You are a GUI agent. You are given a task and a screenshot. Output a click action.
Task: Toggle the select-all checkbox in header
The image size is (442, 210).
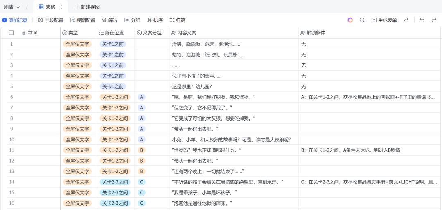[11, 33]
